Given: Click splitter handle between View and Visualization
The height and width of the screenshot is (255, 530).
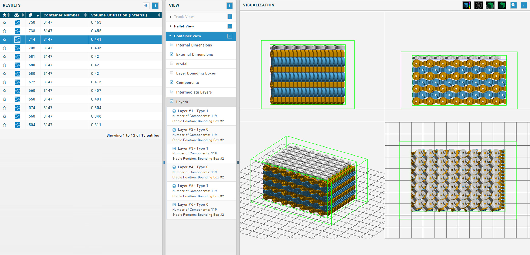Looking at the screenshot, I should [238, 163].
